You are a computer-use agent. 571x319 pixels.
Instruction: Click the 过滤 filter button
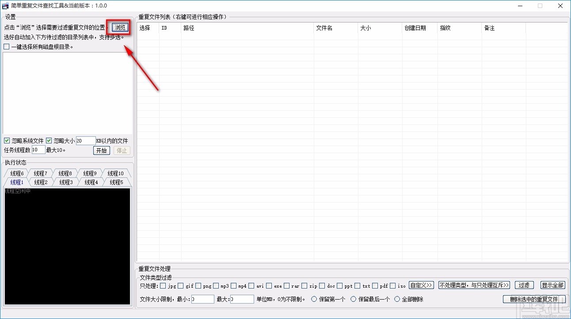pyautogui.click(x=524, y=285)
